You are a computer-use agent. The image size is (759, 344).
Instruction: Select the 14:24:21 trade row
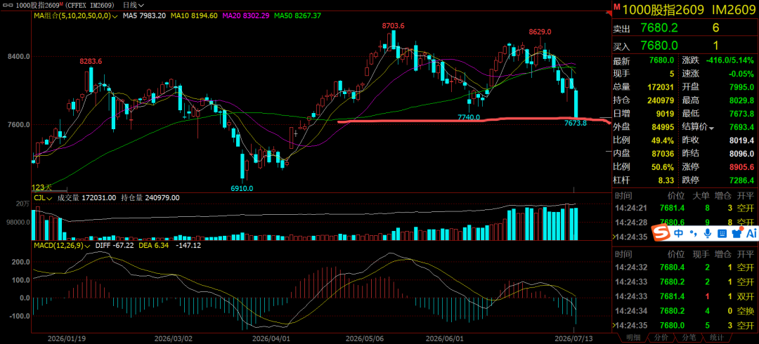tap(685, 209)
